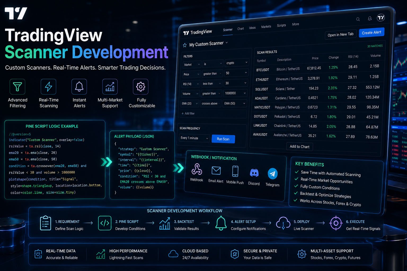407x271 pixels.
Task: Click the Deploy cloud workflow icon
Action: pyautogui.click(x=283, y=223)
